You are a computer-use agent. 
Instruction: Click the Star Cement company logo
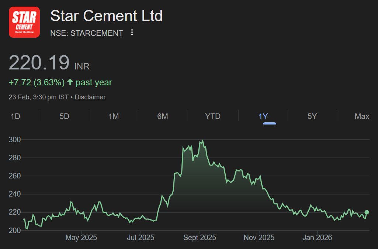(x=24, y=22)
